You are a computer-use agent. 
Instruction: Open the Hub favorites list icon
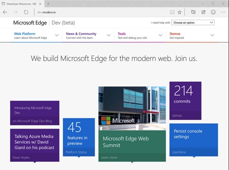click(x=193, y=12)
